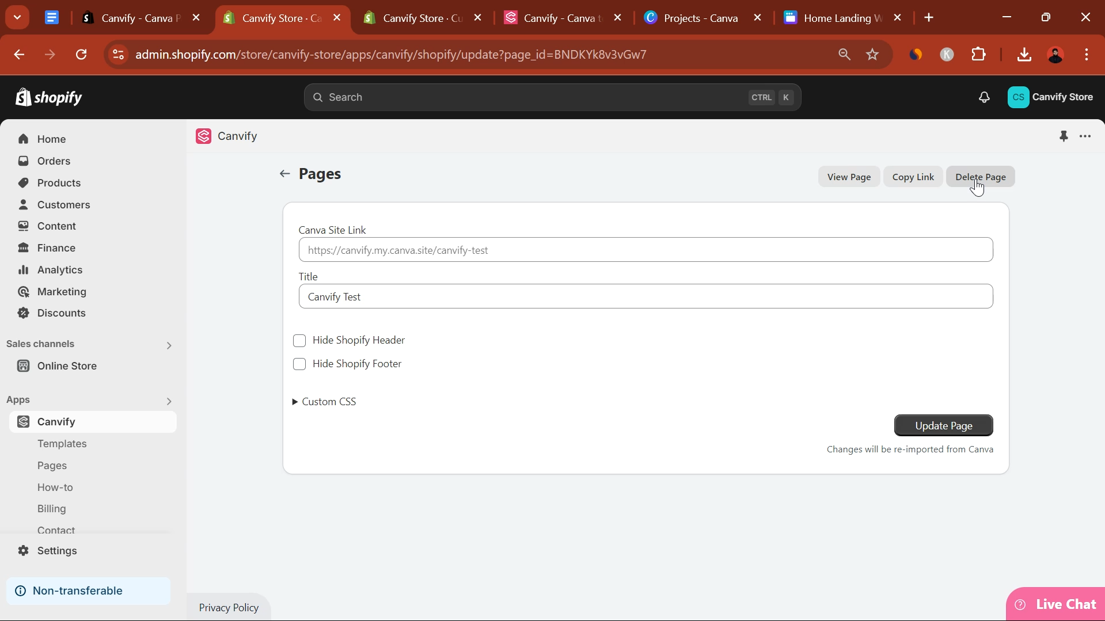Image resolution: width=1105 pixels, height=621 pixels.
Task: Open the Shopify logo home link
Action: click(49, 97)
